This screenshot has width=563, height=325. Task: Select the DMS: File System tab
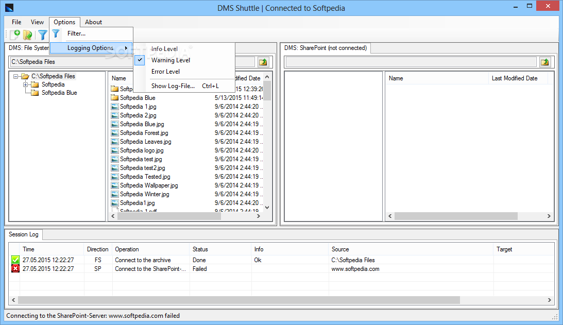[28, 48]
